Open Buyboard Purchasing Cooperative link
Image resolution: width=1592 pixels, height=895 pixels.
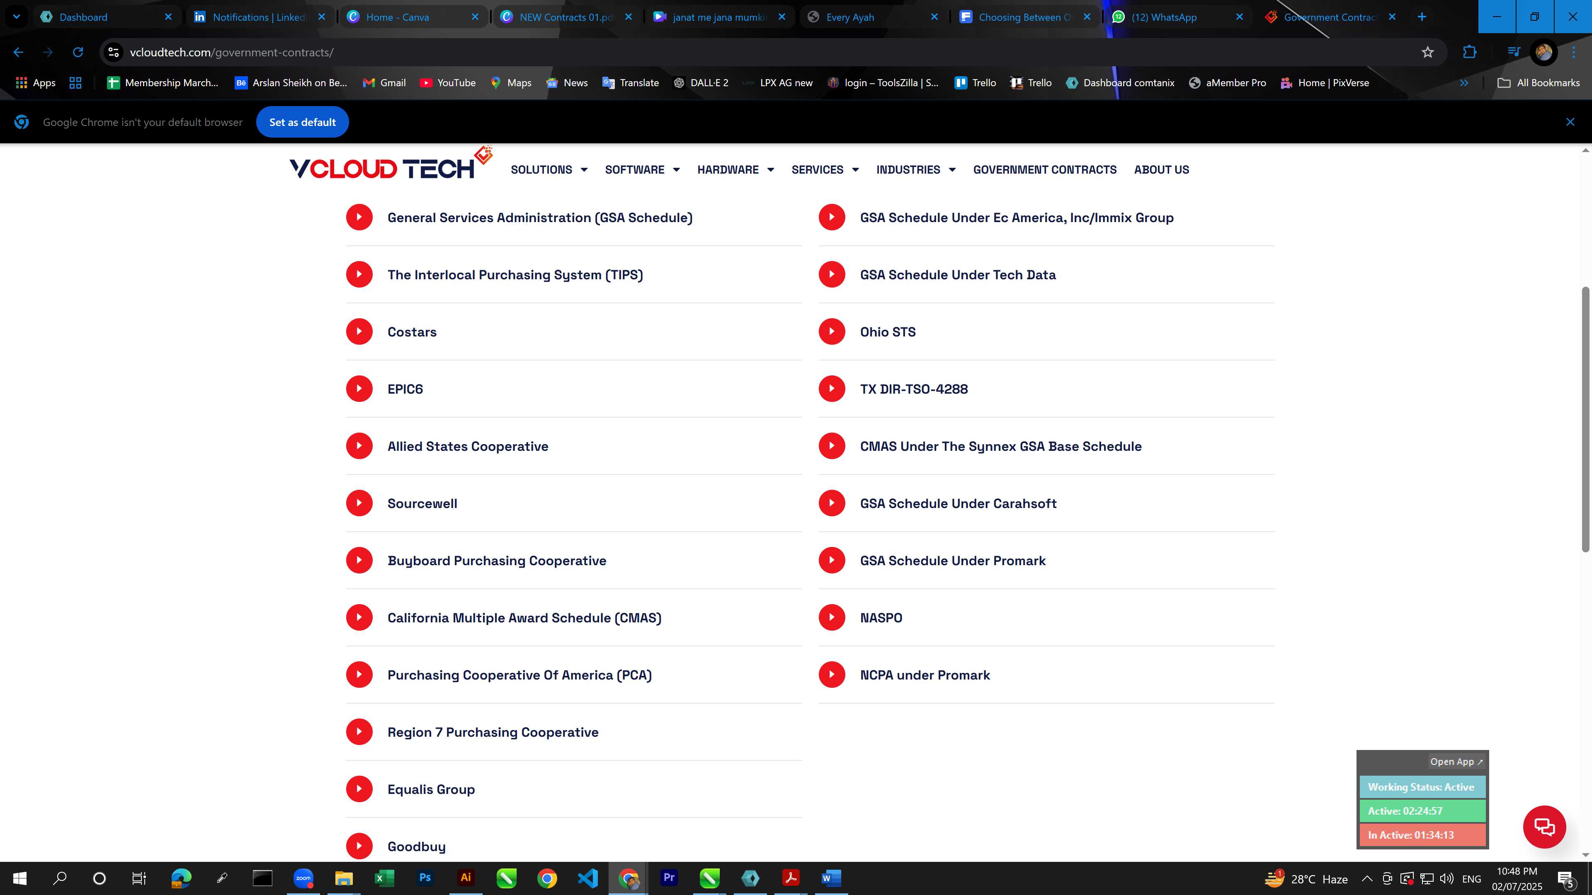[497, 560]
